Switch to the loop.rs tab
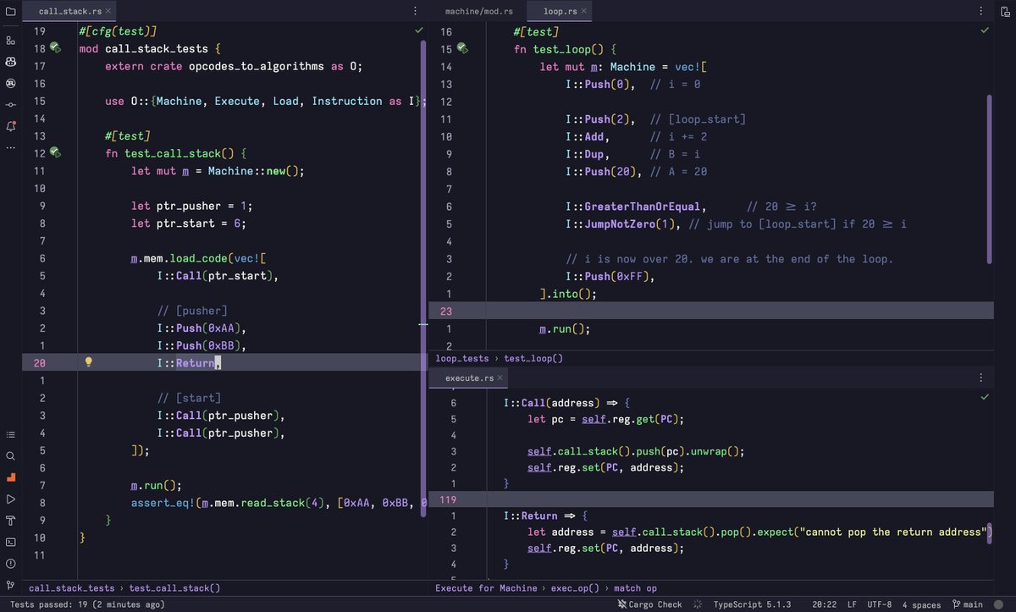 560,11
